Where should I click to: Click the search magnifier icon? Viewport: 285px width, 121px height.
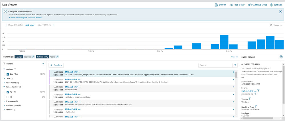(235, 65)
